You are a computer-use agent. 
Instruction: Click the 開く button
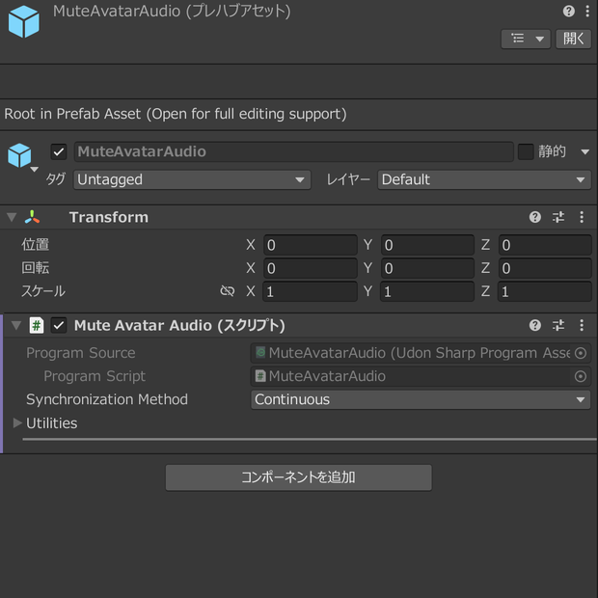573,39
